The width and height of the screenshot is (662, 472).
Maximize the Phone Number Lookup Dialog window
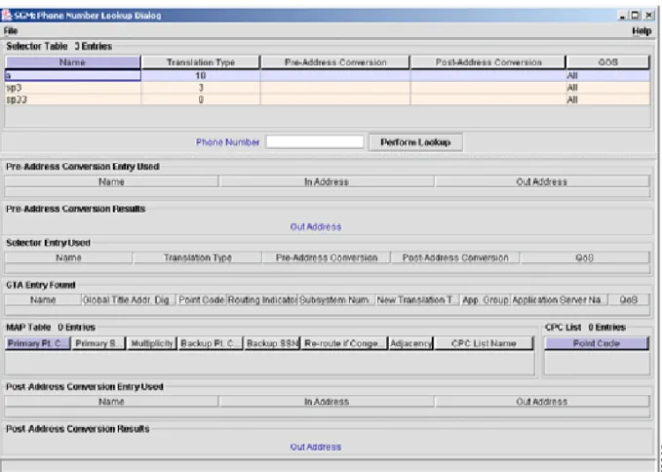[636, 16]
